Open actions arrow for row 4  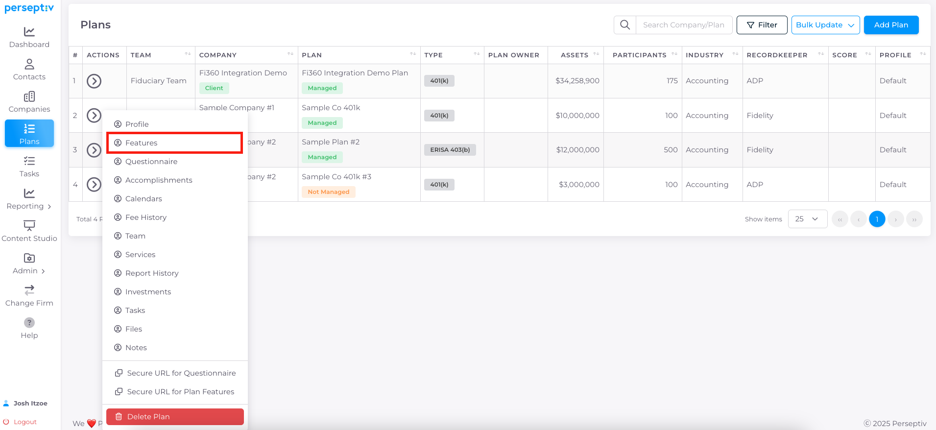pyautogui.click(x=94, y=185)
